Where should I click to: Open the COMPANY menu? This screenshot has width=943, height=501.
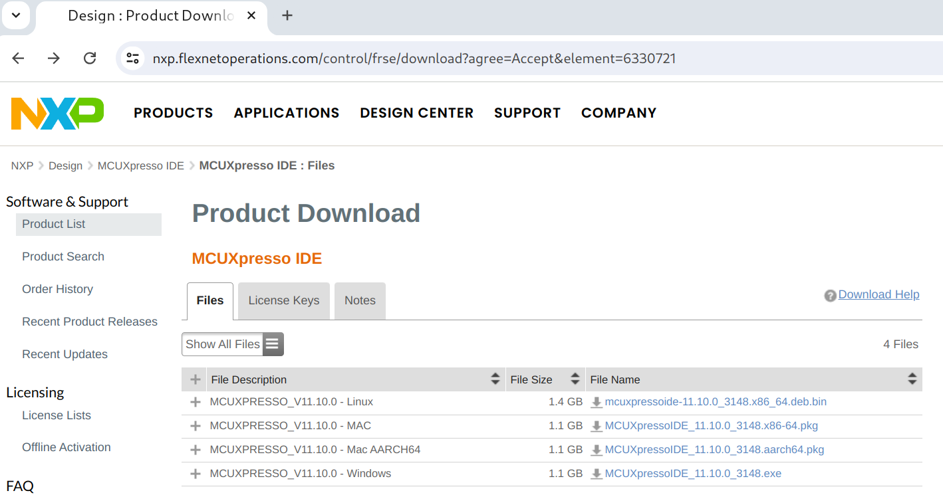coord(619,113)
